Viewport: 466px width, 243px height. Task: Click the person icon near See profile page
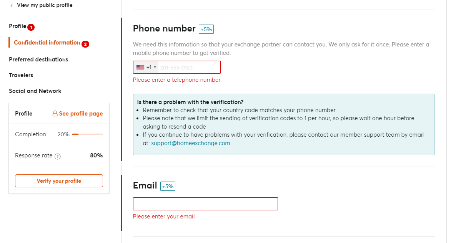pyautogui.click(x=55, y=114)
